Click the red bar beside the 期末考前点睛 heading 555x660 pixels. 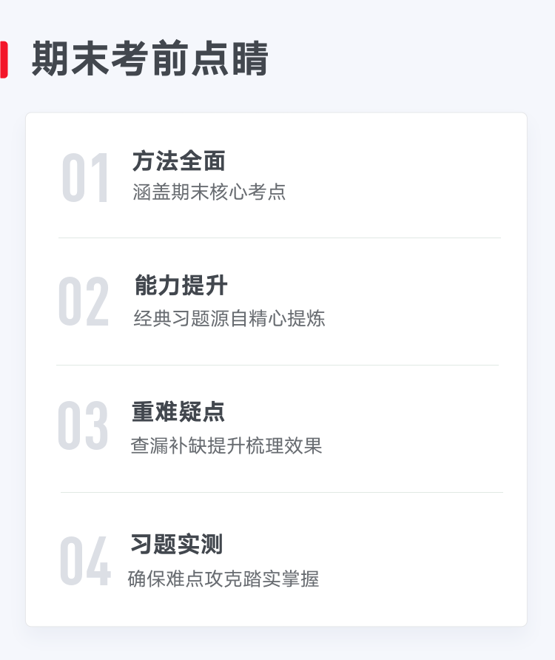click(4, 59)
